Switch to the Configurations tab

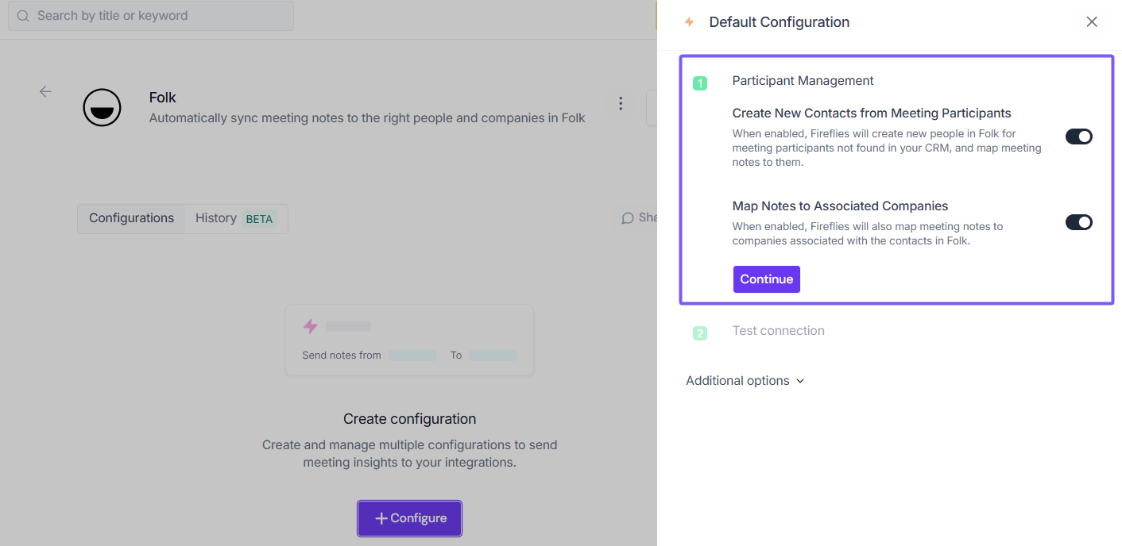point(131,218)
